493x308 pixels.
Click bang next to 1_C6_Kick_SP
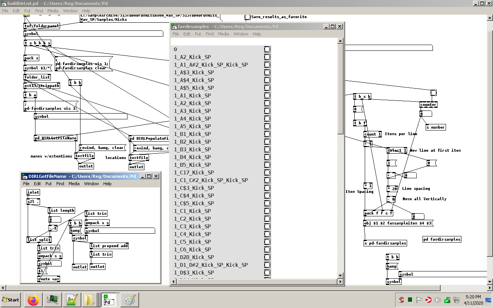(267, 249)
